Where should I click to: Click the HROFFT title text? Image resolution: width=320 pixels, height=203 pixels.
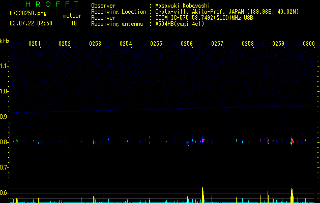click(x=52, y=4)
